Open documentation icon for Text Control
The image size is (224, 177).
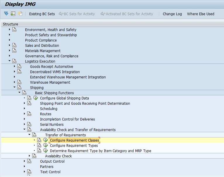tap(29, 172)
